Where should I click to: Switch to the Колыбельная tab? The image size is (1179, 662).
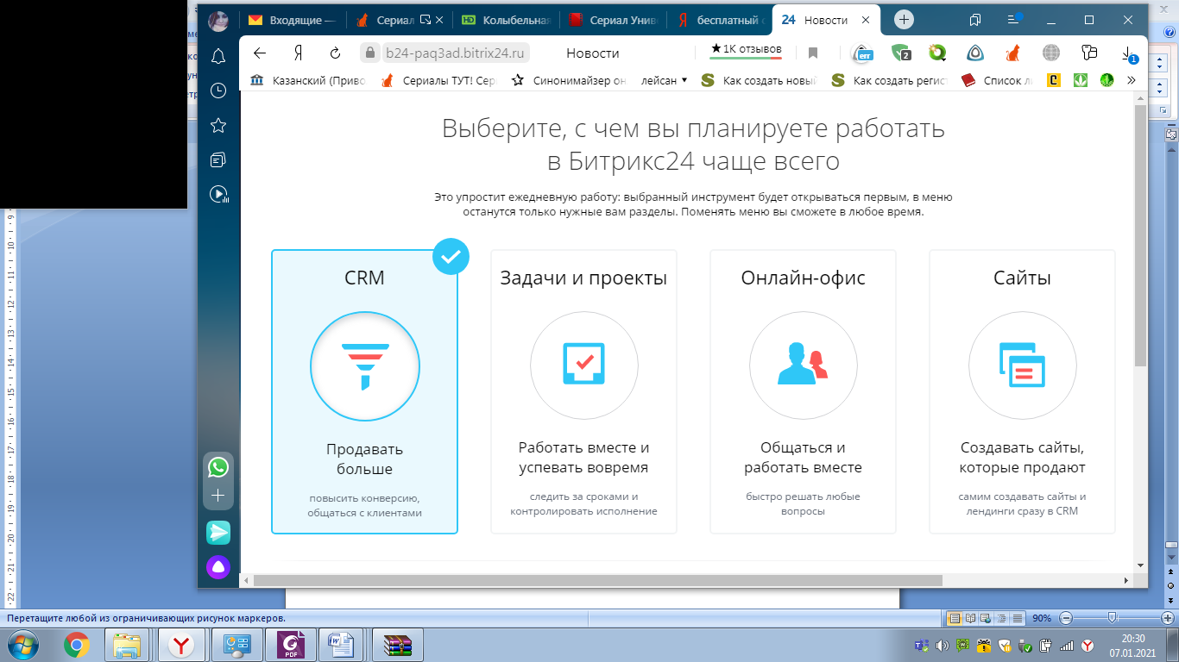click(x=505, y=20)
